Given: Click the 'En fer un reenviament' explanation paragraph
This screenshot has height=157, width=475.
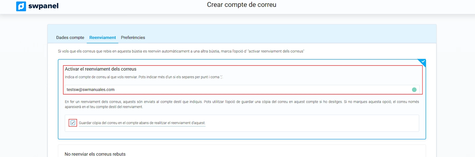Looking at the screenshot, I should pyautogui.click(x=242, y=104).
